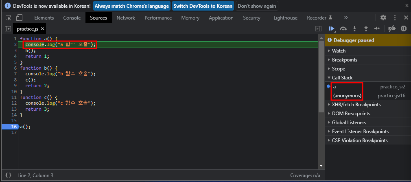Step out of current function

point(366,29)
